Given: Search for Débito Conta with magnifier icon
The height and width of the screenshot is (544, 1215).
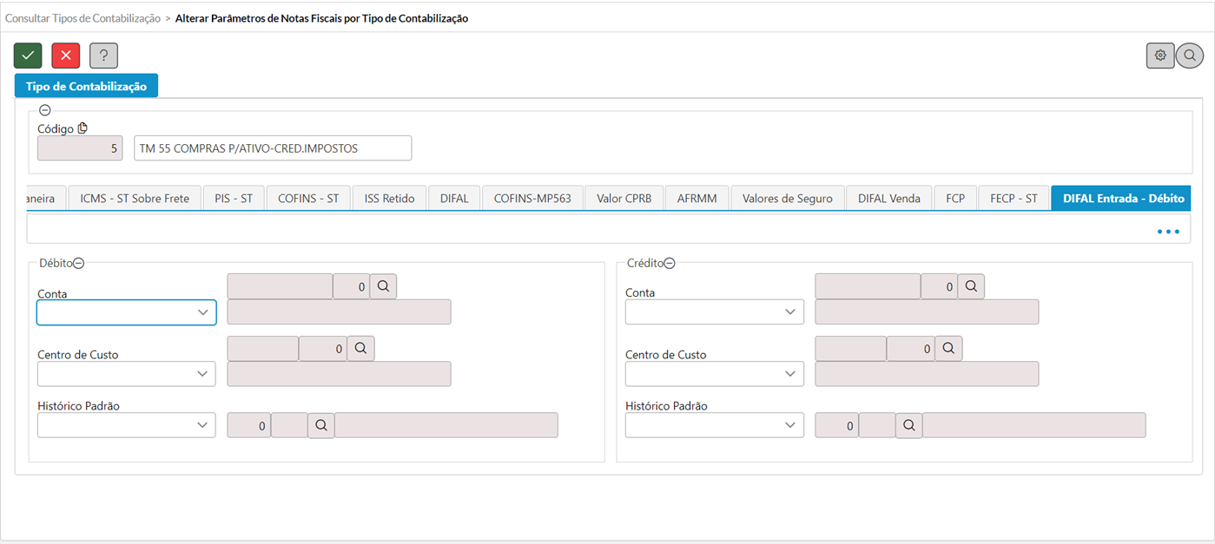Looking at the screenshot, I should click(383, 286).
